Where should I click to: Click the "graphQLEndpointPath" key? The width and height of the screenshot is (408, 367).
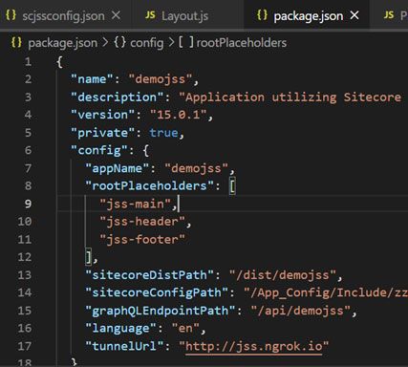pos(161,311)
